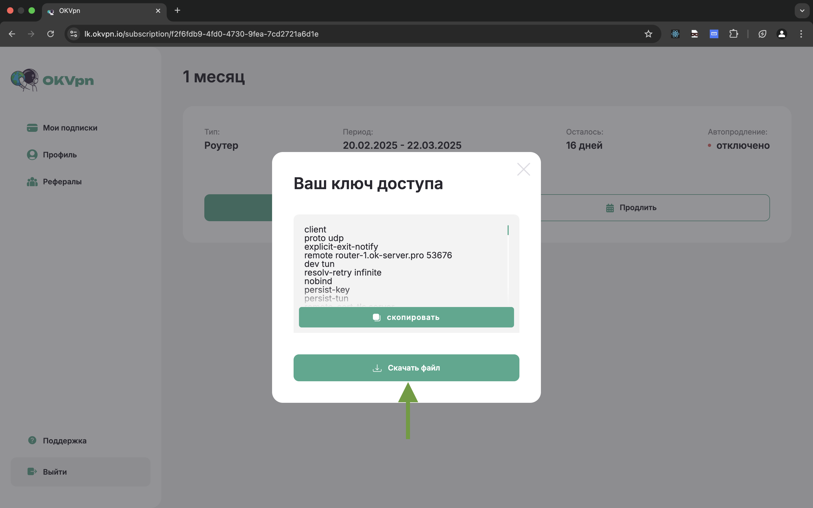Click the OKVpn astronaut logo
813x508 pixels.
pyautogui.click(x=24, y=80)
